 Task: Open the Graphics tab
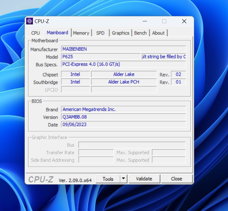(120, 33)
